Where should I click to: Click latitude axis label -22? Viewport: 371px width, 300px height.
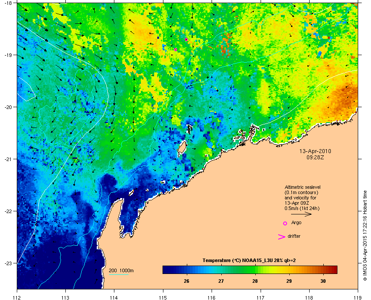coord(8,211)
